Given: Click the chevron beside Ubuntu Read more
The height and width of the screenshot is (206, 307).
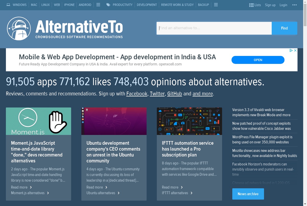Looking at the screenshot, I should tap(106, 187).
